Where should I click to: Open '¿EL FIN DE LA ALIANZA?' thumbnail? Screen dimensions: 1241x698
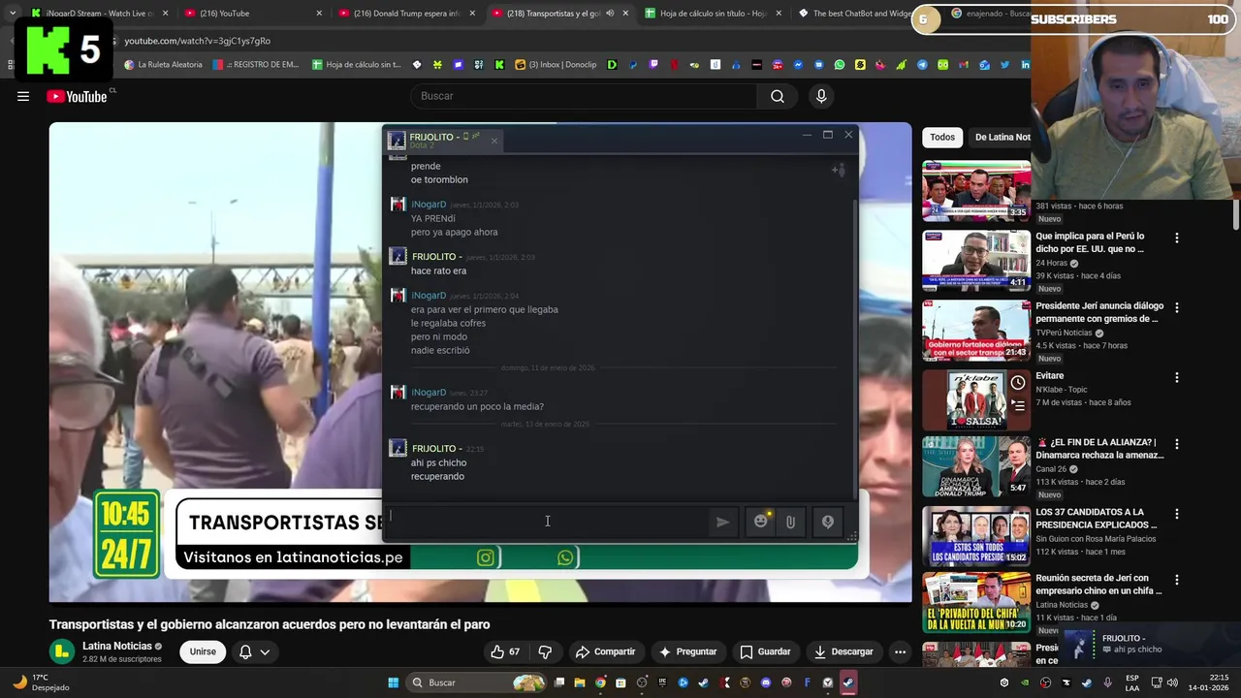[975, 466]
